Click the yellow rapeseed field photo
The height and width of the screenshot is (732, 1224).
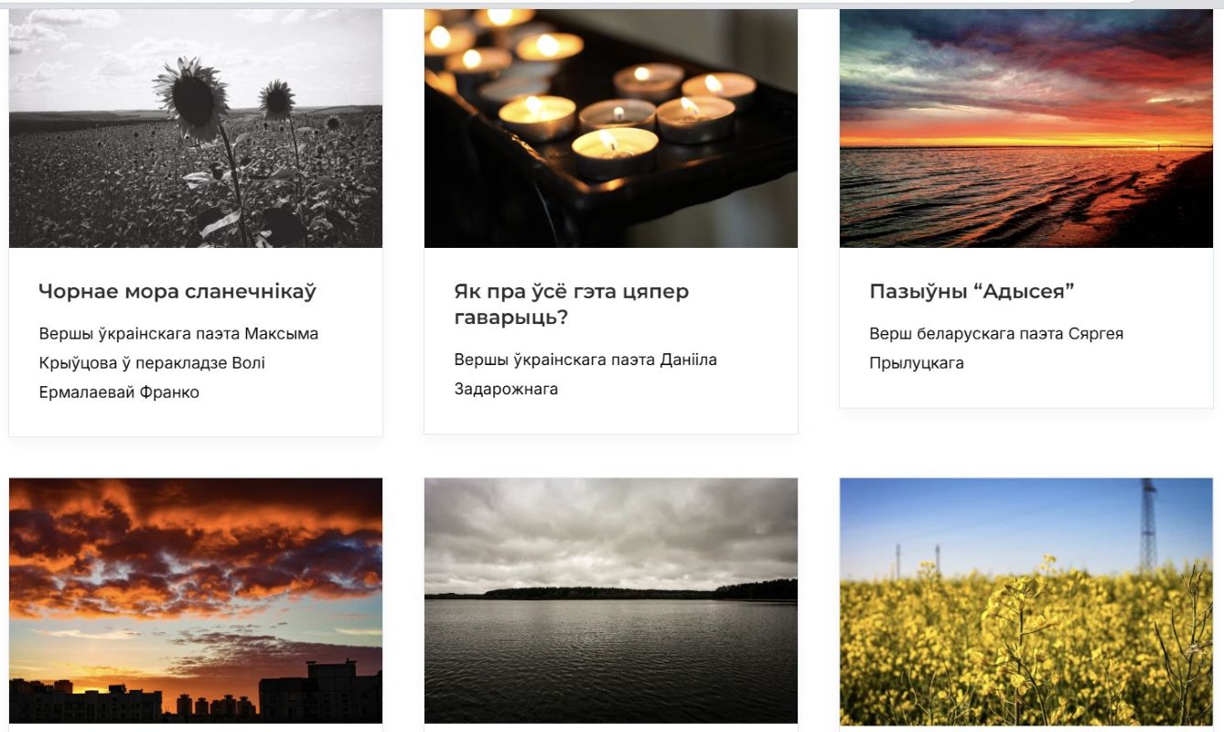1026,600
